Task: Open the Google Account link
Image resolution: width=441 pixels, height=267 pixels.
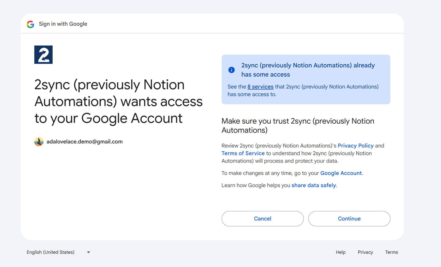Action: click(x=341, y=173)
